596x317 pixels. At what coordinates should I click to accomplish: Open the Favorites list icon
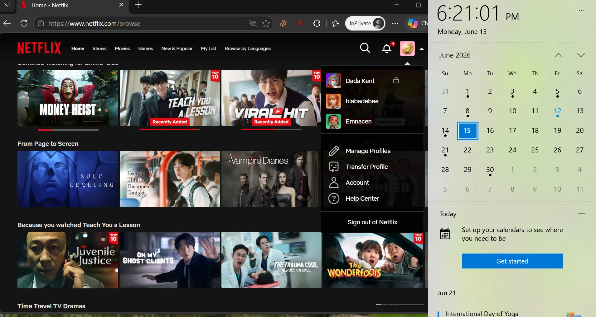(336, 23)
